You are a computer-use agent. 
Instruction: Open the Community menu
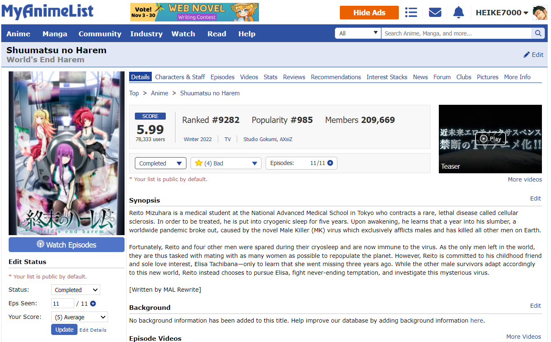pyautogui.click(x=100, y=34)
